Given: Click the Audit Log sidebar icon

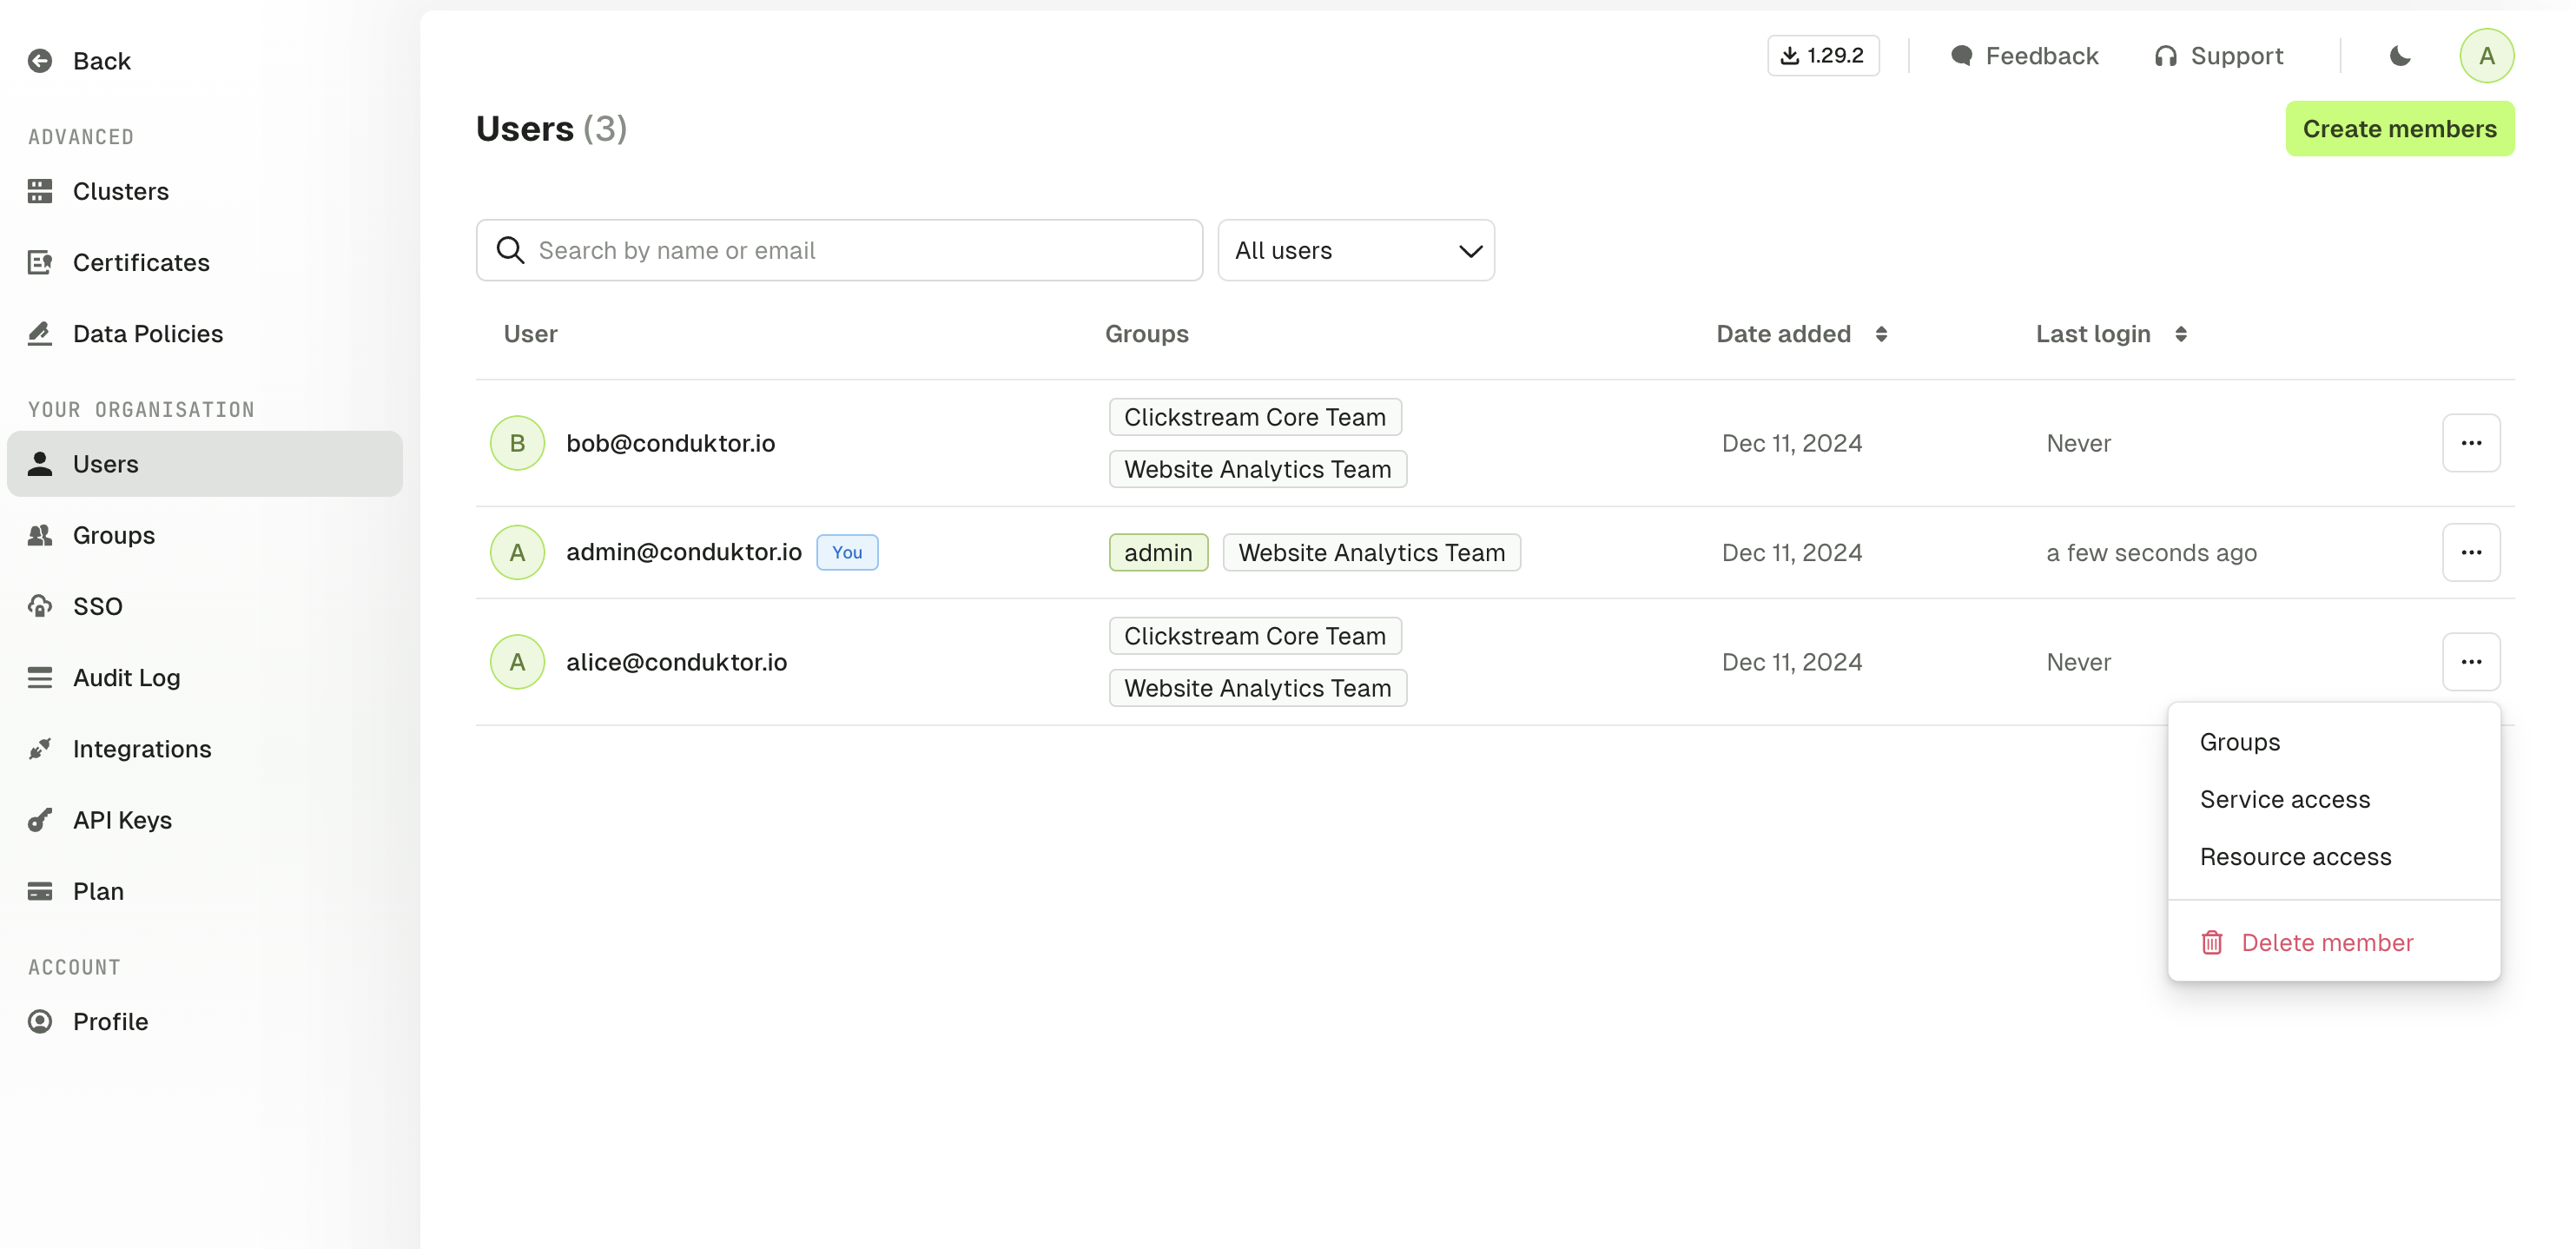Looking at the screenshot, I should pyautogui.click(x=39, y=676).
